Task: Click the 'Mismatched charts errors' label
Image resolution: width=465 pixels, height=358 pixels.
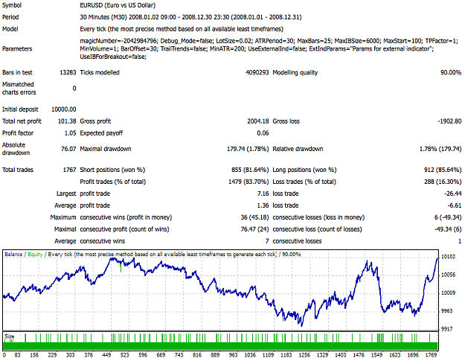Action: click(19, 89)
